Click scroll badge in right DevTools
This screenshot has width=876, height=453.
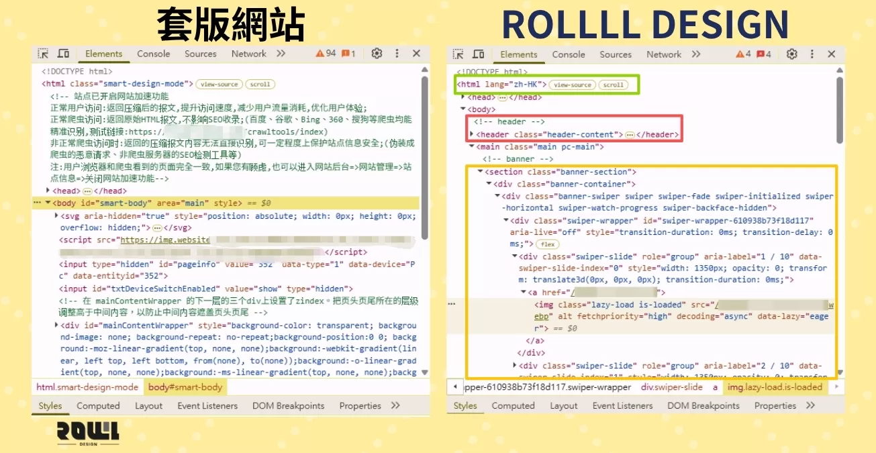point(614,85)
